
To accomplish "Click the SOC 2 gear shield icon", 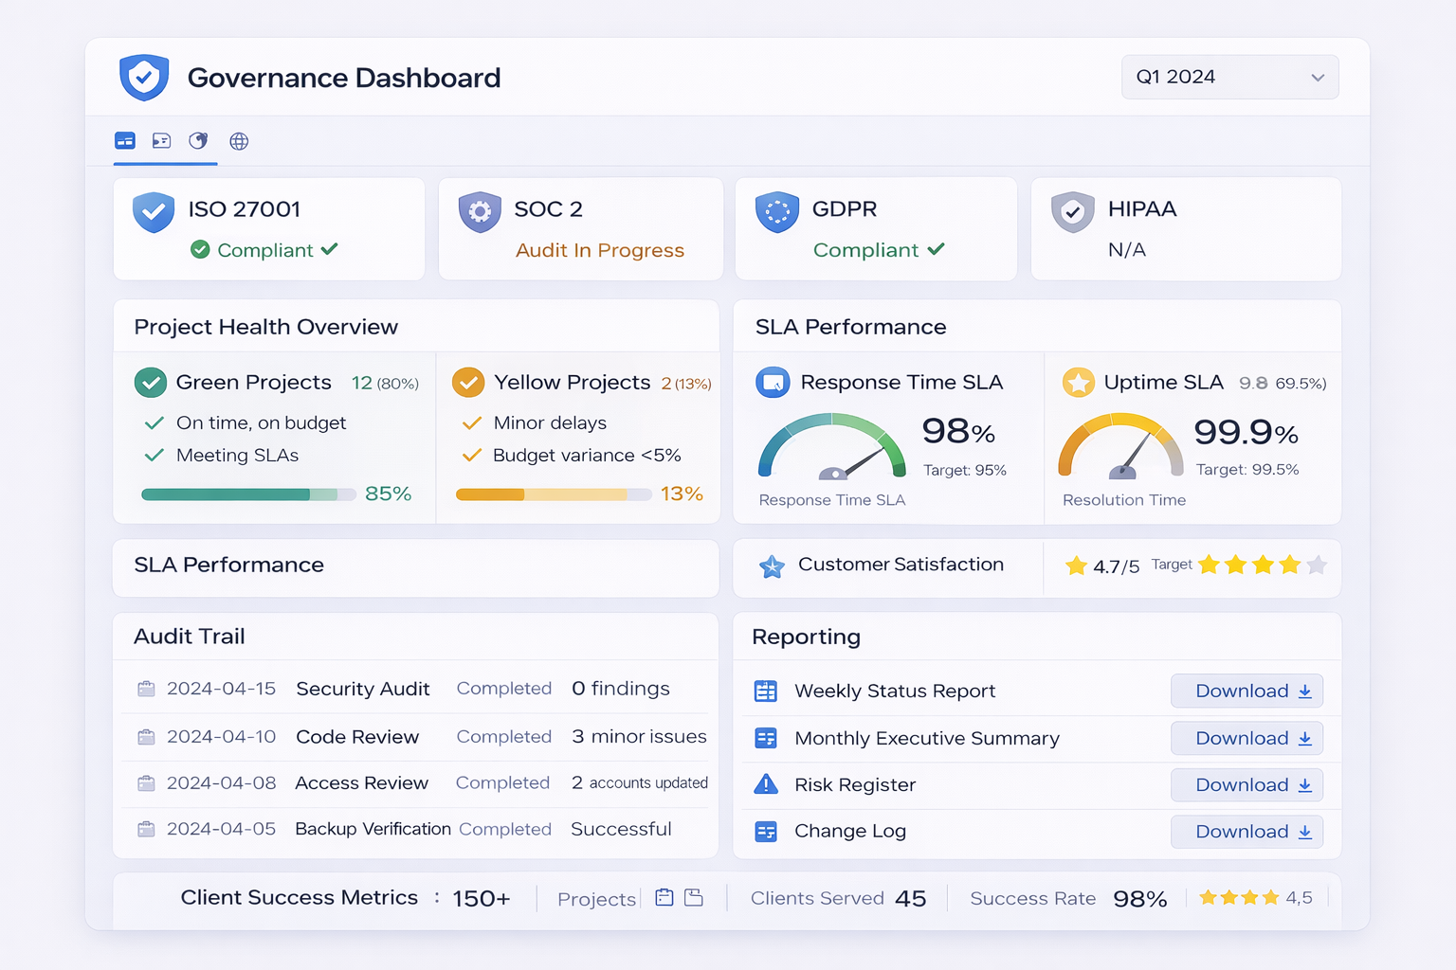I will coord(480,211).
